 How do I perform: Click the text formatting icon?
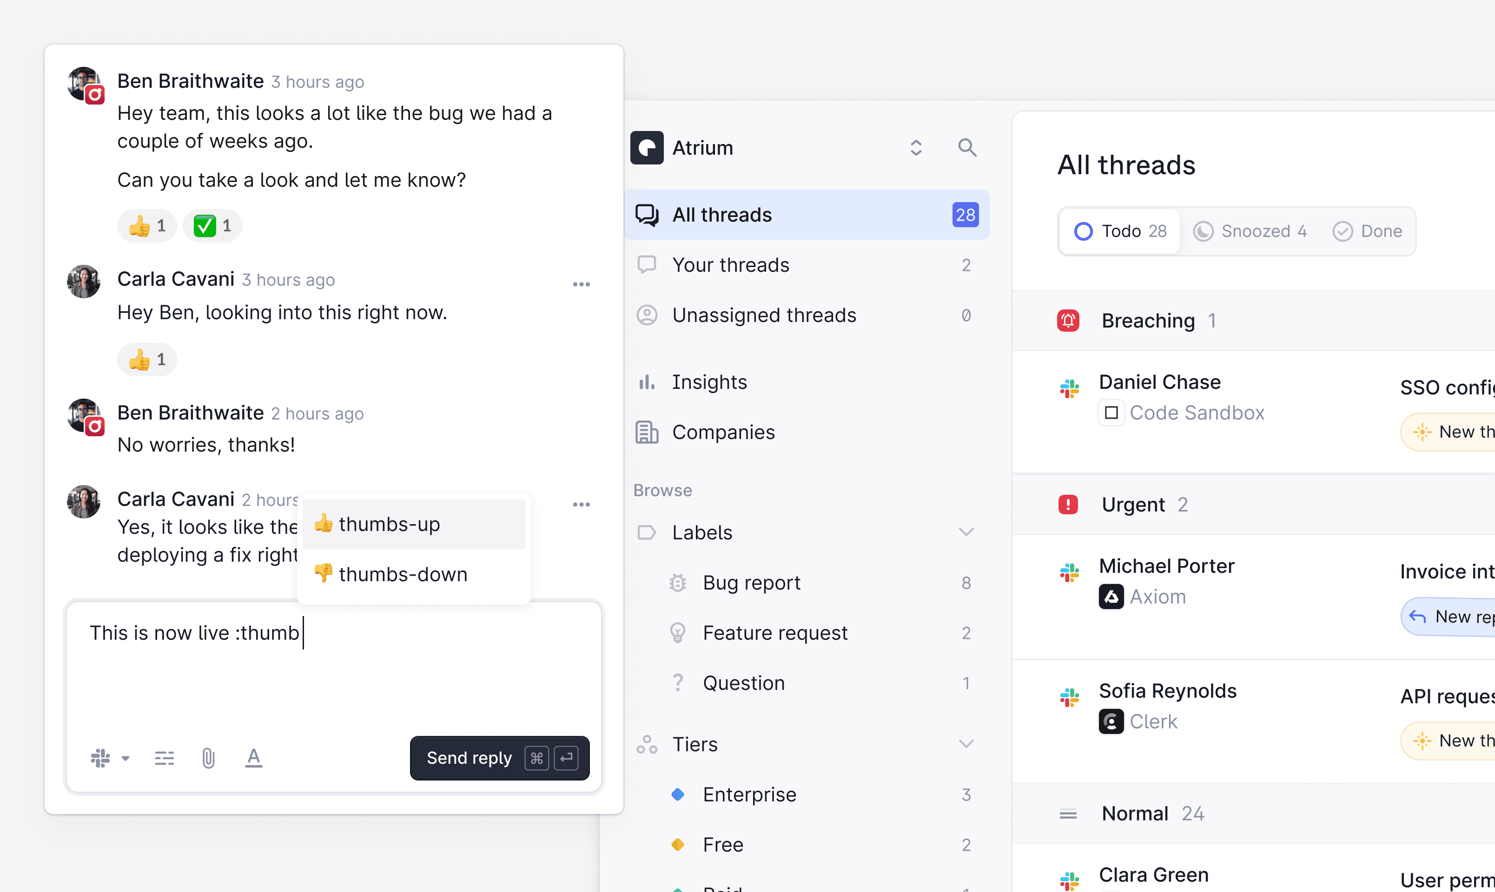(253, 758)
